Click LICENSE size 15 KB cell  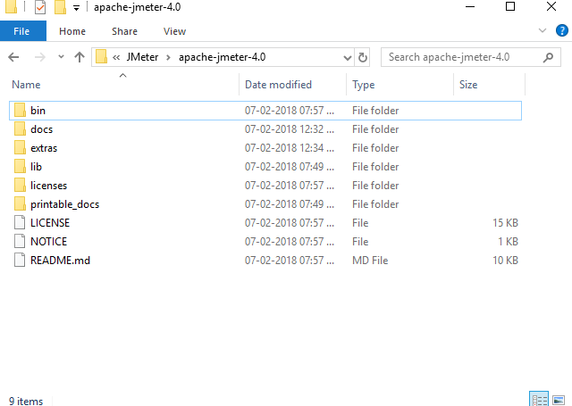[505, 223]
